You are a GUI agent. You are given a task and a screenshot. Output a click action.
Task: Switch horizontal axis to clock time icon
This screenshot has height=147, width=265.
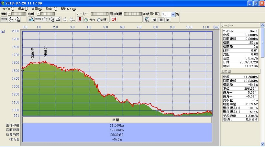click(x=11, y=19)
